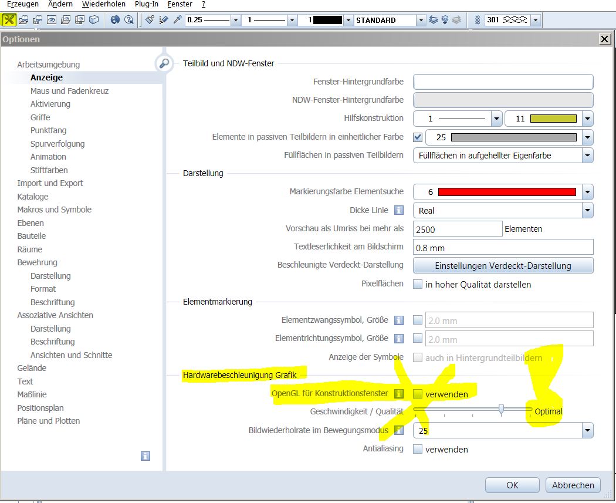
Task: Click the Geschwindigkeit / Qualität slider handle
Action: pyautogui.click(x=501, y=409)
